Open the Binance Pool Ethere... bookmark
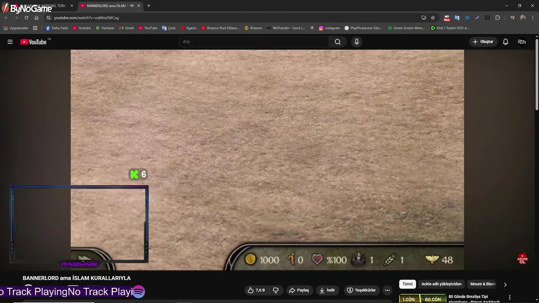The height and width of the screenshot is (303, 539). tap(220, 28)
